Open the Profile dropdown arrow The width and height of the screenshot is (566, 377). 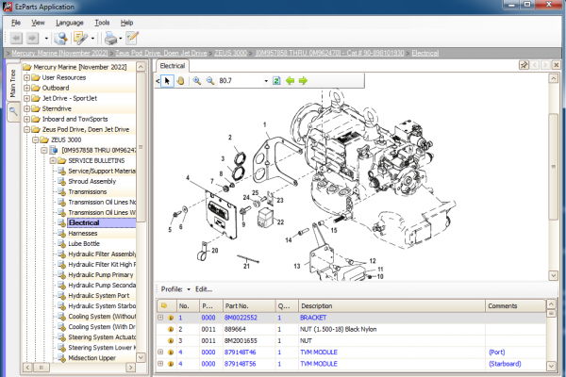189,289
